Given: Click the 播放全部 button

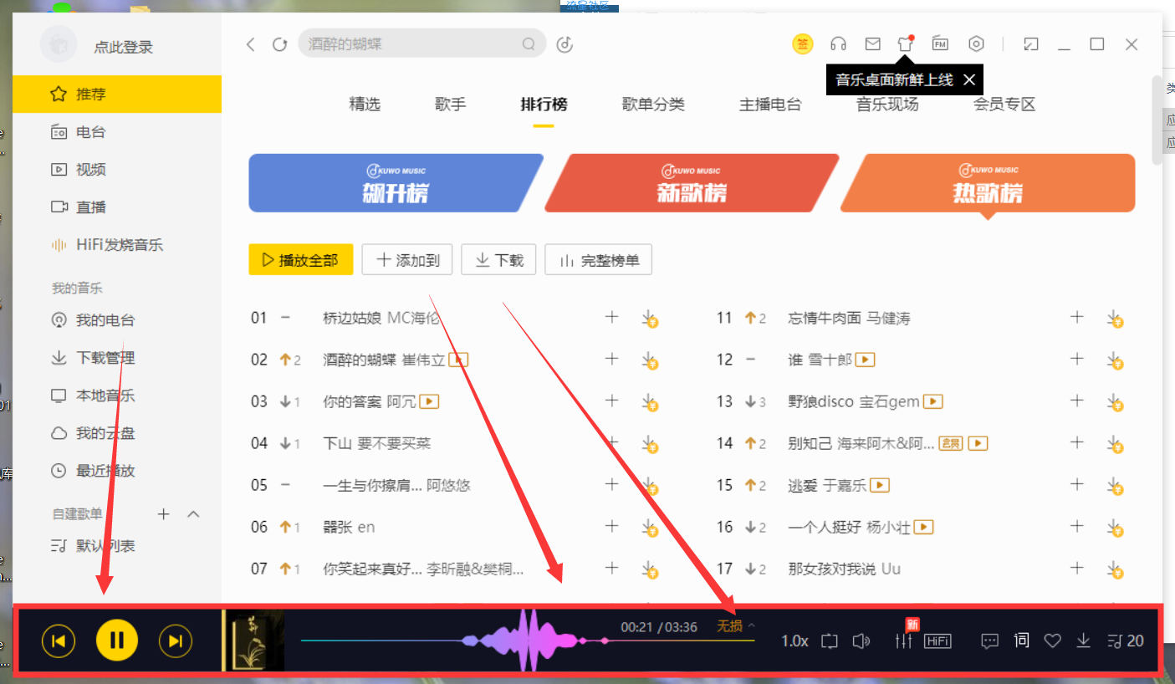Looking at the screenshot, I should click(x=301, y=260).
